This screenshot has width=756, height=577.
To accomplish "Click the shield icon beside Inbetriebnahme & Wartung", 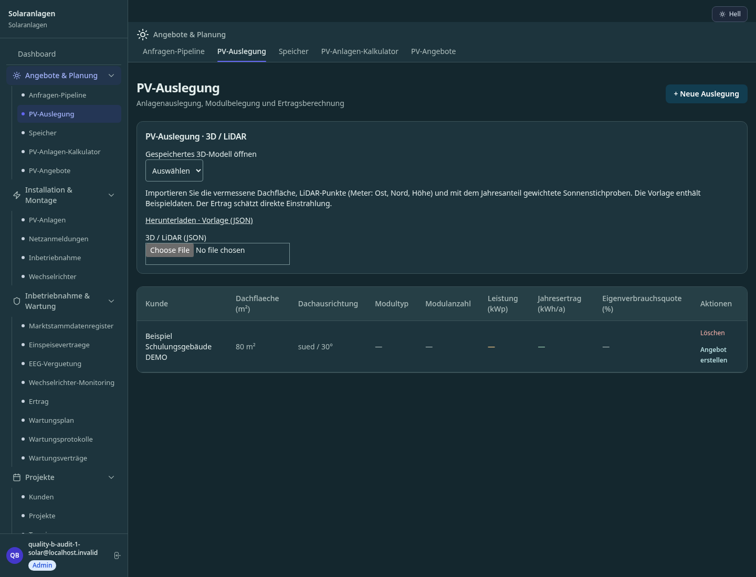I will (17, 301).
